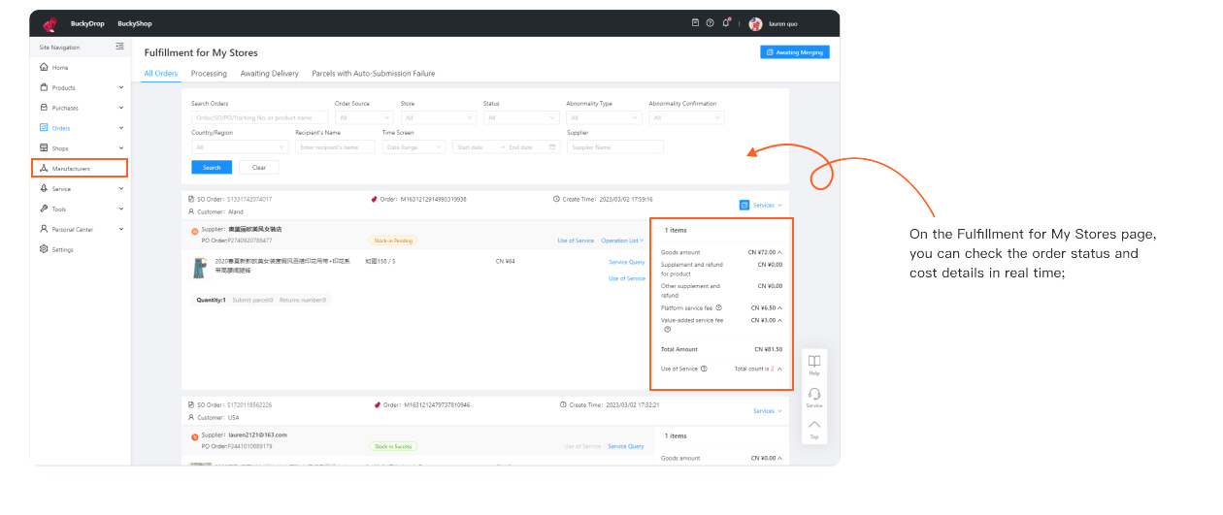Click the Manufacturers icon in sidebar
Image resolution: width=1223 pixels, height=515 pixels.
pos(44,169)
